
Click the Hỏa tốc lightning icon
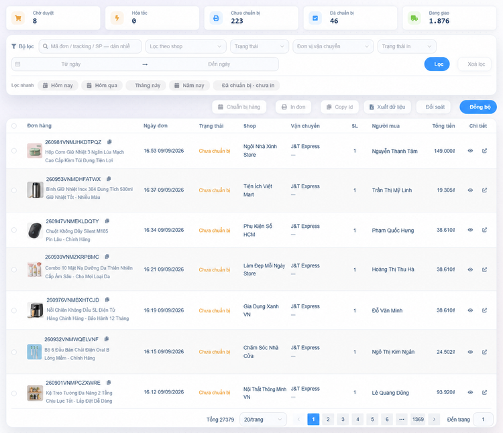tap(117, 18)
